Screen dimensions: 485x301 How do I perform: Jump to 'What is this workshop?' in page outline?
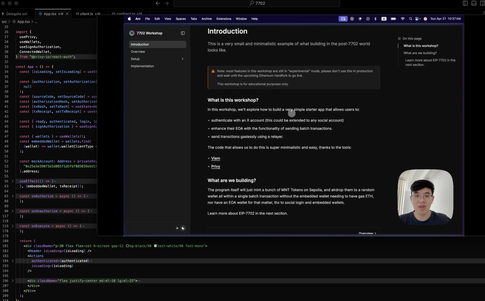pyautogui.click(x=421, y=46)
